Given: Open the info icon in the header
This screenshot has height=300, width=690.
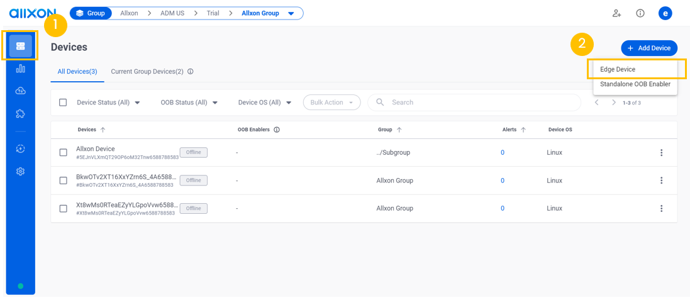Looking at the screenshot, I should [640, 13].
